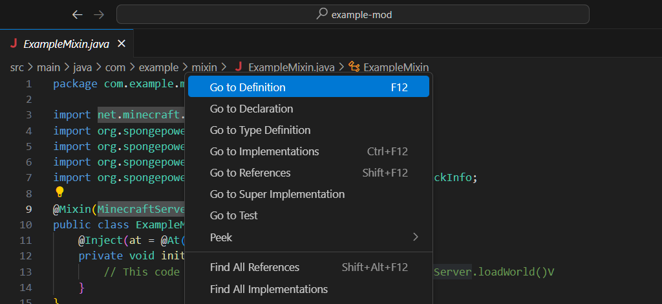Image resolution: width=662 pixels, height=304 pixels.
Task: Choose Go to Implementations
Action: tap(264, 151)
